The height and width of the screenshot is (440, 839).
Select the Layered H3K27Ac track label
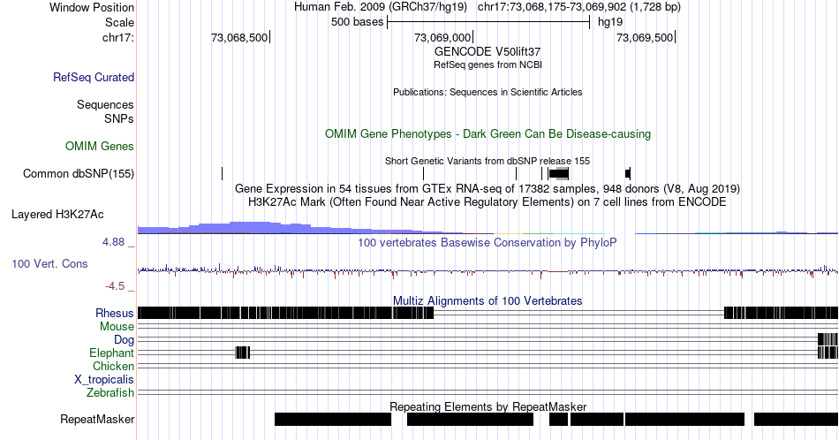[57, 214]
